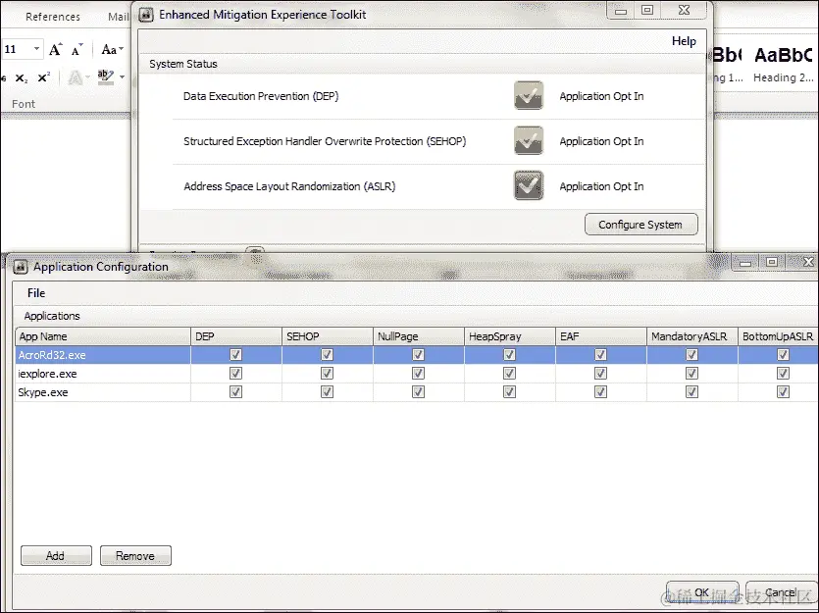Click the HeapSpray column header
Viewport: 819px width, 613px height.
510,336
